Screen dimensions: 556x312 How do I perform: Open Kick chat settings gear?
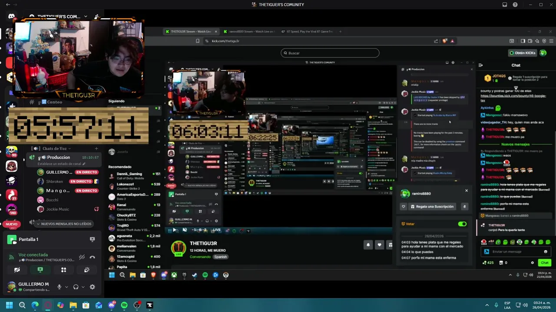(x=533, y=263)
